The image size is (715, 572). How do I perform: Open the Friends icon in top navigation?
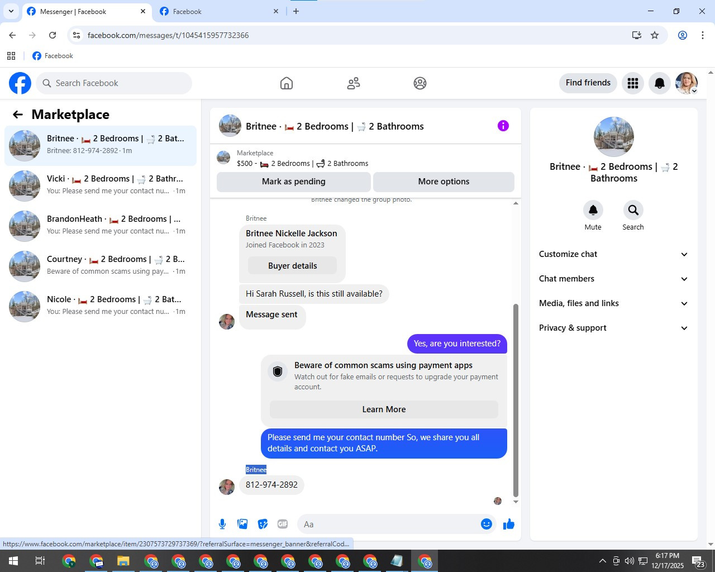[354, 83]
